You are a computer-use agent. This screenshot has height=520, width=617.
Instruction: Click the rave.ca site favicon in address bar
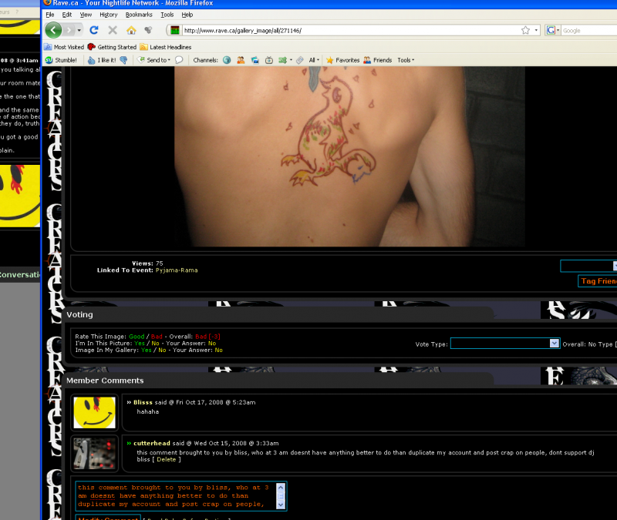point(175,30)
